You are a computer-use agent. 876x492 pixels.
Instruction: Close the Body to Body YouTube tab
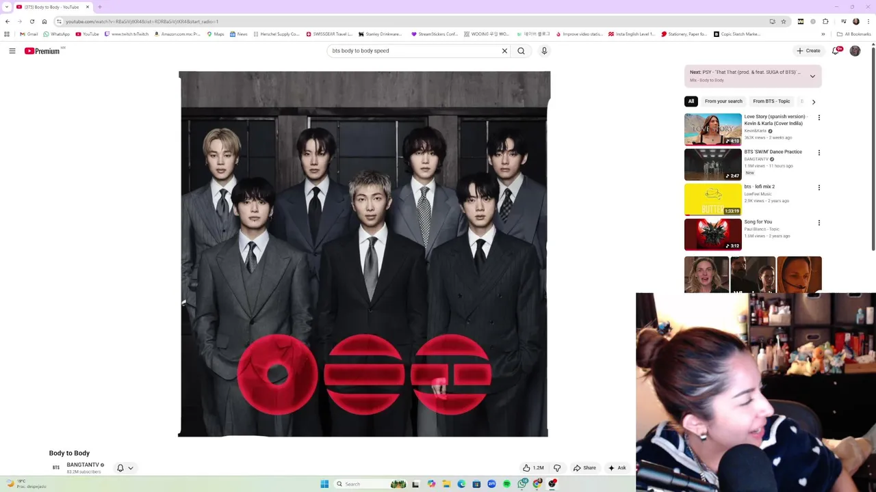(x=88, y=7)
